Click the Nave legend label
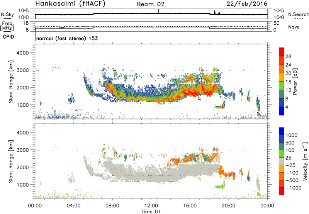Image resolution: width=309 pixels, height=214 pixels. [294, 27]
